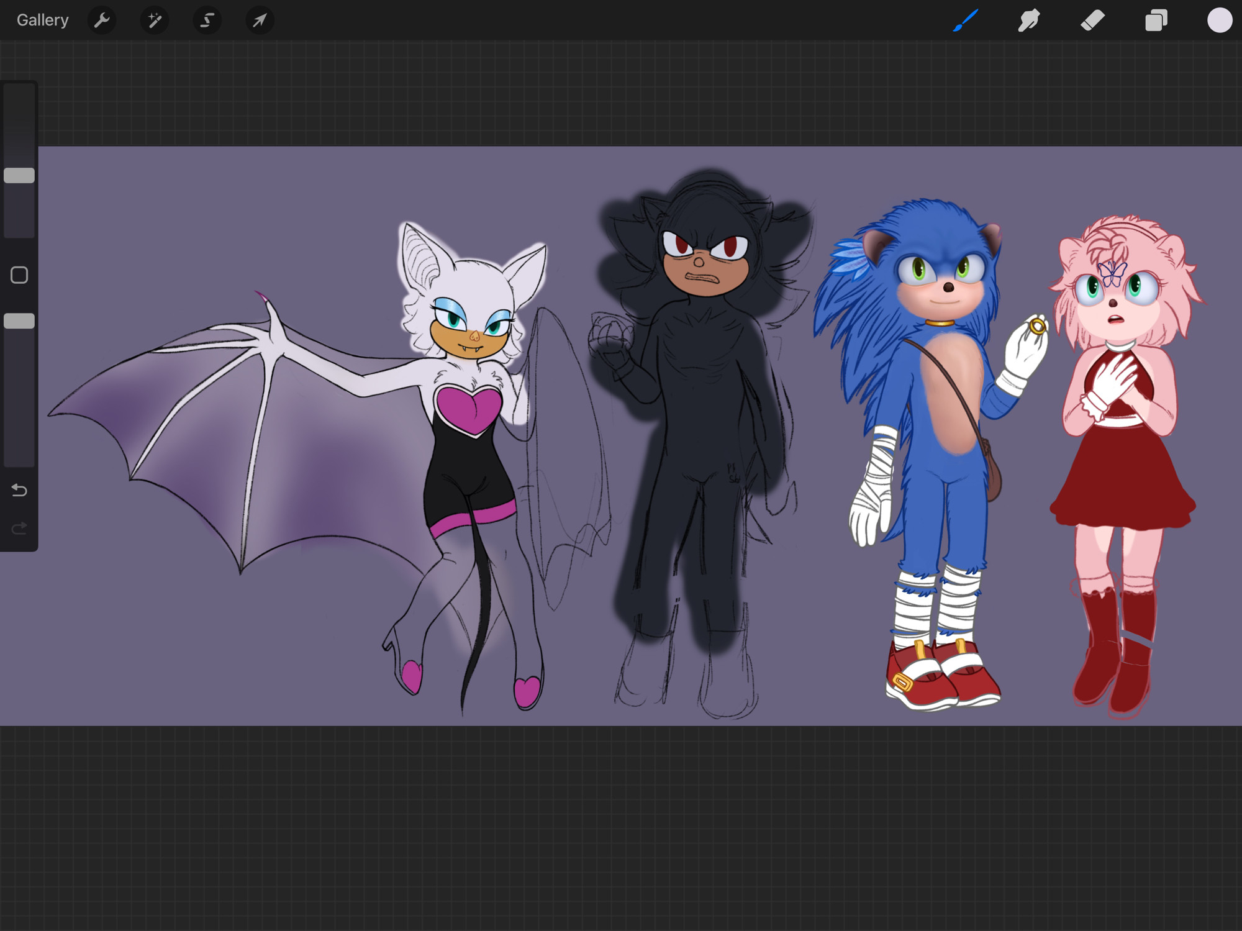Click the brush size slider handle
Screen dimensions: 1242x931
coord(19,176)
